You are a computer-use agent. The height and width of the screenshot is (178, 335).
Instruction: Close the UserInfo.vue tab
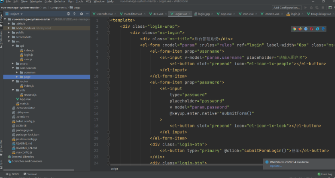(x=115, y=14)
